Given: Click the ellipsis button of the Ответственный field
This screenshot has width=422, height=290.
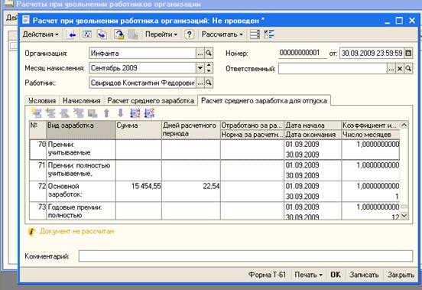Looking at the screenshot, I should click(x=391, y=69).
